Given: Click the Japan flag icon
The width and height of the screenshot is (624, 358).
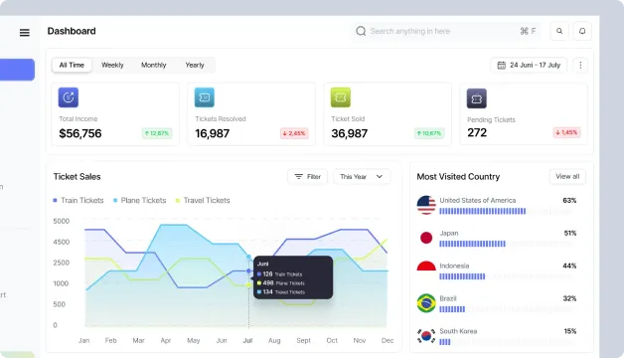Looking at the screenshot, I should pyautogui.click(x=426, y=238).
